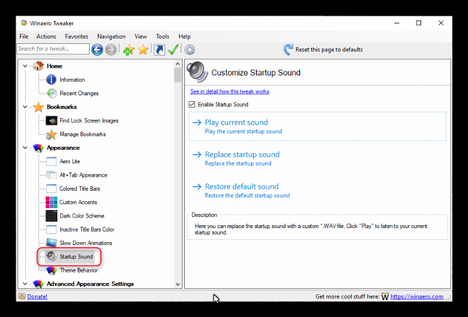Collapse the Bookmarks tree section
This screenshot has height=317, width=468.
coord(25,107)
